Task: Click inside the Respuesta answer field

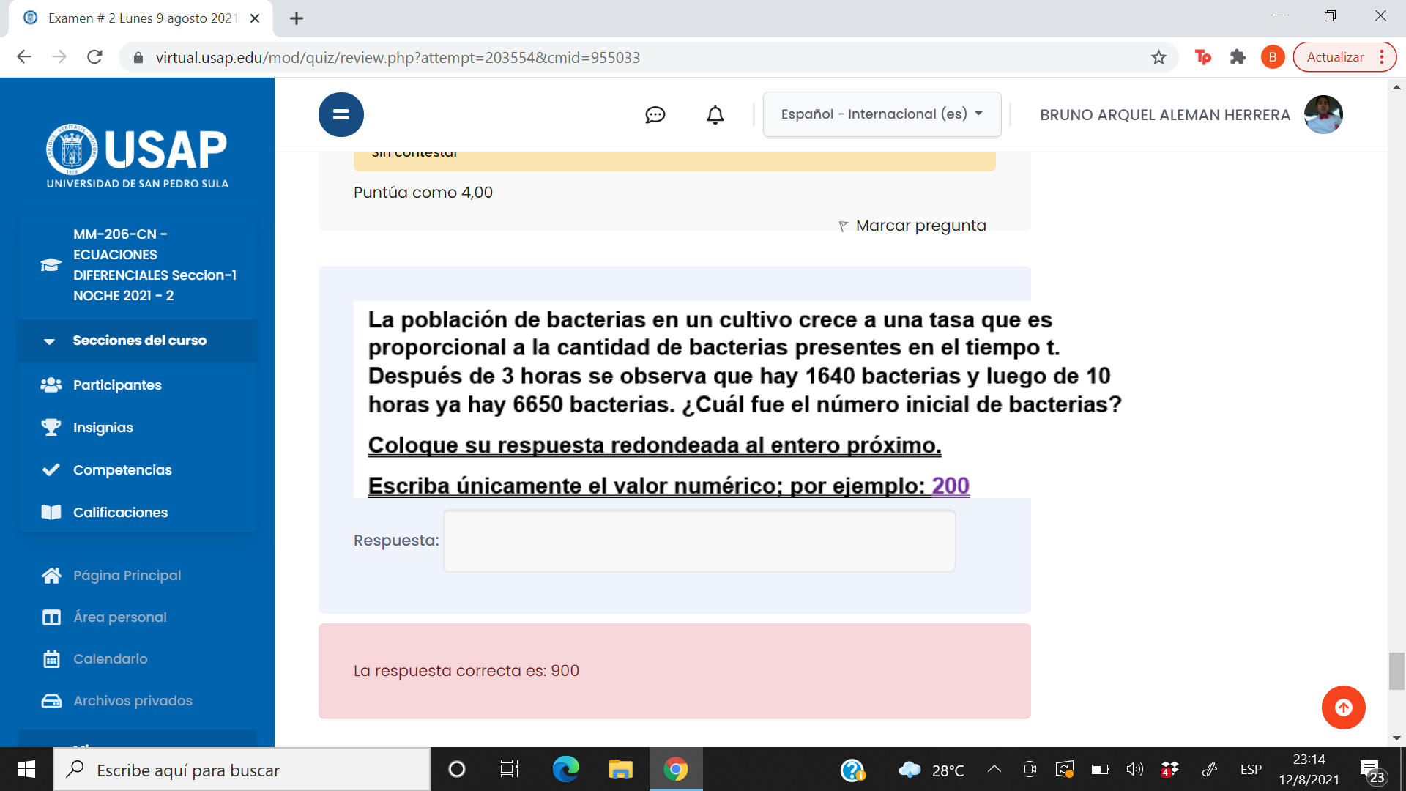Action: click(x=699, y=541)
